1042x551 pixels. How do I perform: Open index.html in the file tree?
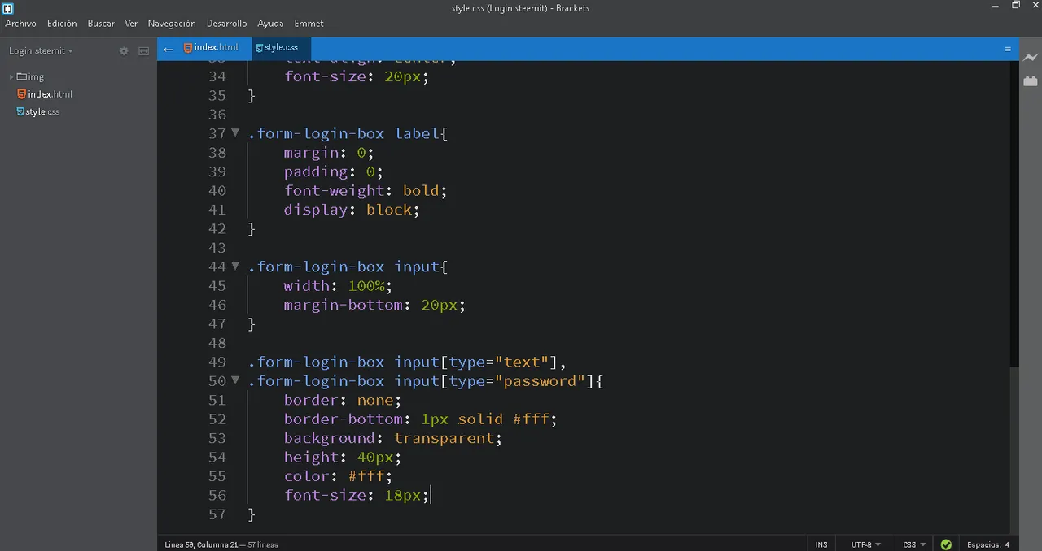click(50, 94)
